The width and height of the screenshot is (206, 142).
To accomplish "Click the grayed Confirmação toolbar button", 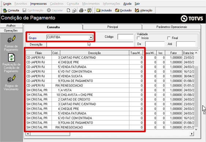I will 33,10.
